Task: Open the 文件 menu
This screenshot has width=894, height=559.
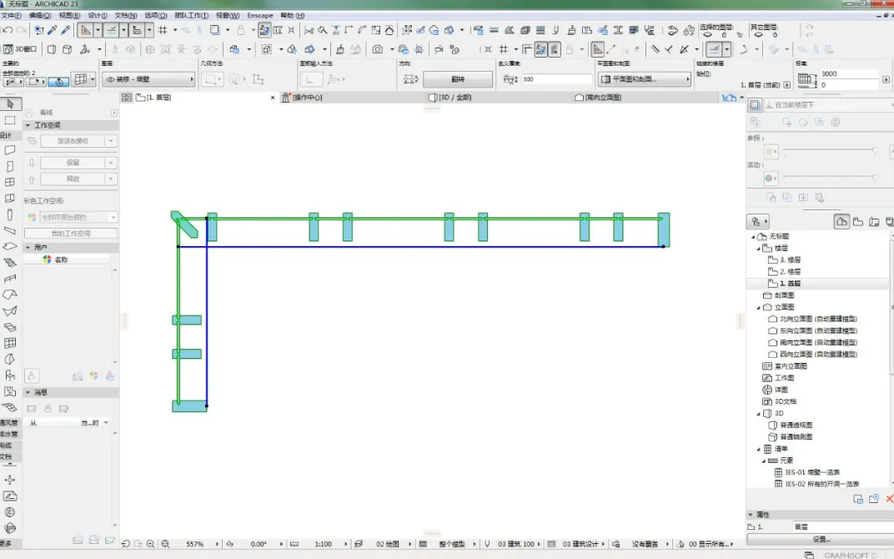Action: pos(11,15)
